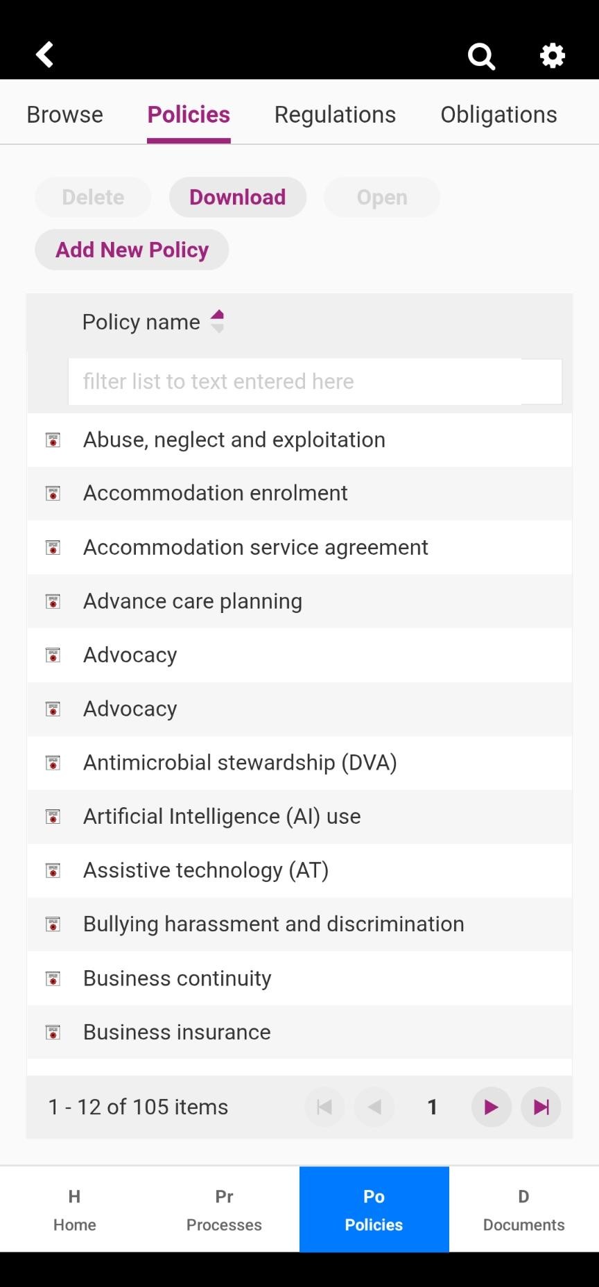Jump to last page arrow
Screen dimensions: 599x1287
[541, 1107]
